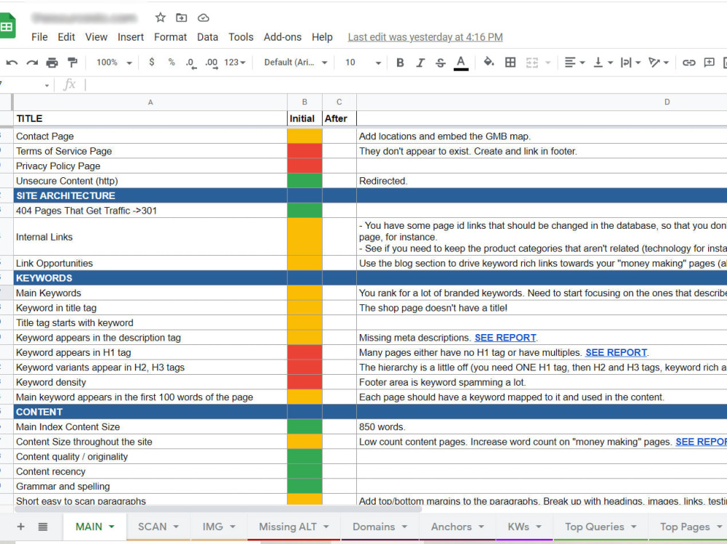The image size is (727, 544).
Task: Open the Borders tool
Action: (510, 62)
